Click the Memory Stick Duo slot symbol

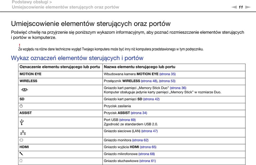click(x=24, y=90)
